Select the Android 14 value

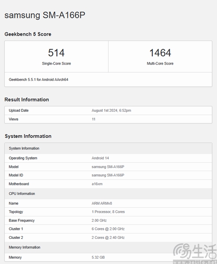coord(100,158)
